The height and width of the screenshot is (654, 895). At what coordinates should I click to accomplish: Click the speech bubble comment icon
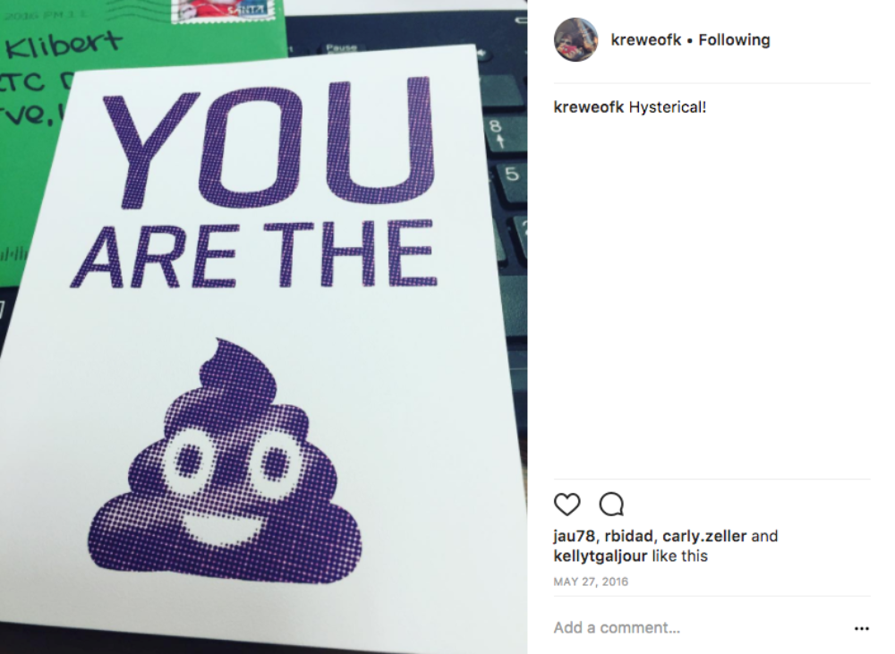coord(611,504)
